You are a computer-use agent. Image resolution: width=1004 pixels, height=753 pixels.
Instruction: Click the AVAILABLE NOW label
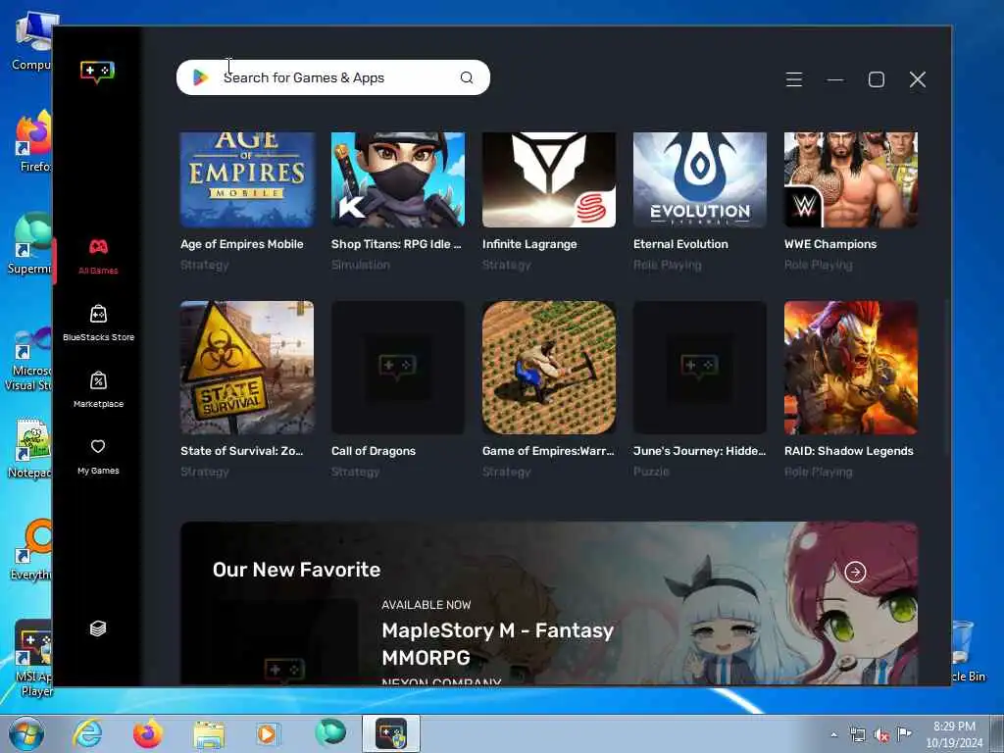tap(427, 604)
